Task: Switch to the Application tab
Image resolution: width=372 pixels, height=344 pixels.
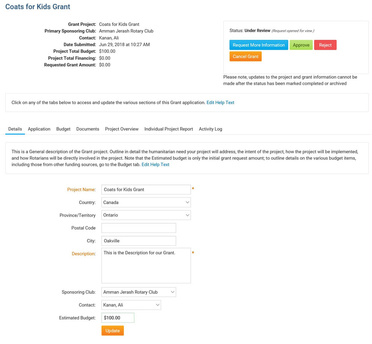Action: coord(39,129)
